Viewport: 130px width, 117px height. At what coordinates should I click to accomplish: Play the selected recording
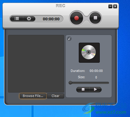click(95, 90)
